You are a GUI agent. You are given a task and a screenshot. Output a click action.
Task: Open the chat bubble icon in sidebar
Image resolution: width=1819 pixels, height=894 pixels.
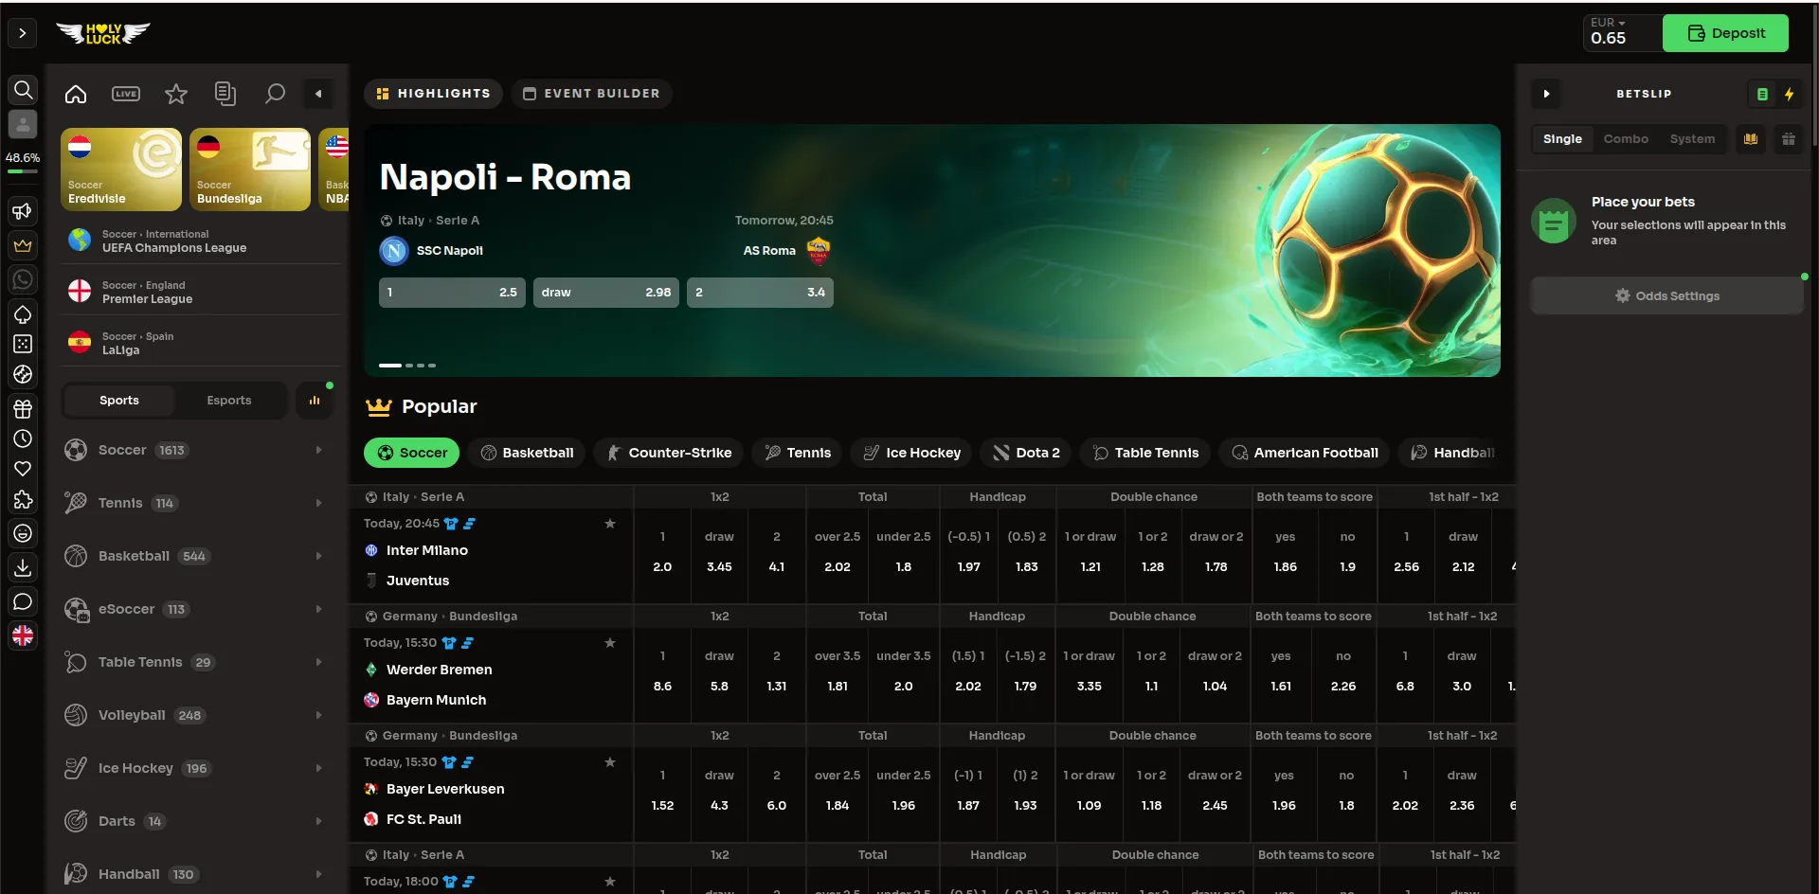(x=23, y=601)
